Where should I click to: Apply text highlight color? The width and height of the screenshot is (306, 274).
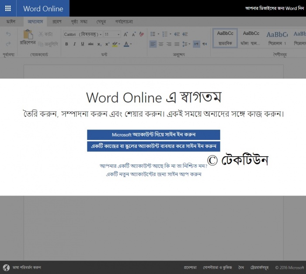[x=115, y=44]
